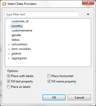
Task: Check the Place as labels option
Action: (8, 87)
